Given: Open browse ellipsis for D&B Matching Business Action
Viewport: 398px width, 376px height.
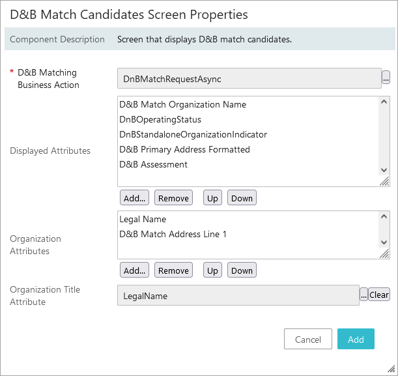Looking at the screenshot, I should 386,78.
